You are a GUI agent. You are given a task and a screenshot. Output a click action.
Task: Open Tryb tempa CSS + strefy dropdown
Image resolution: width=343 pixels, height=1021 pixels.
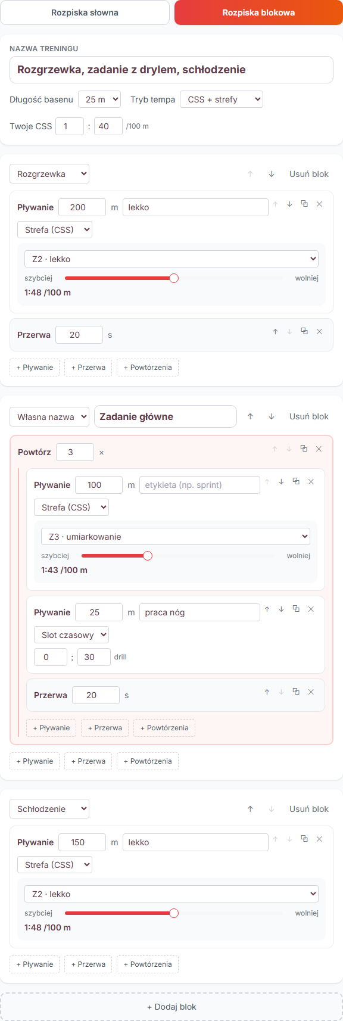click(222, 99)
